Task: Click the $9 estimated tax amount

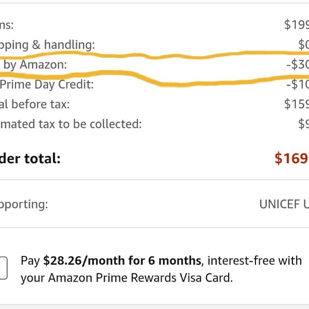Action: tap(303, 124)
